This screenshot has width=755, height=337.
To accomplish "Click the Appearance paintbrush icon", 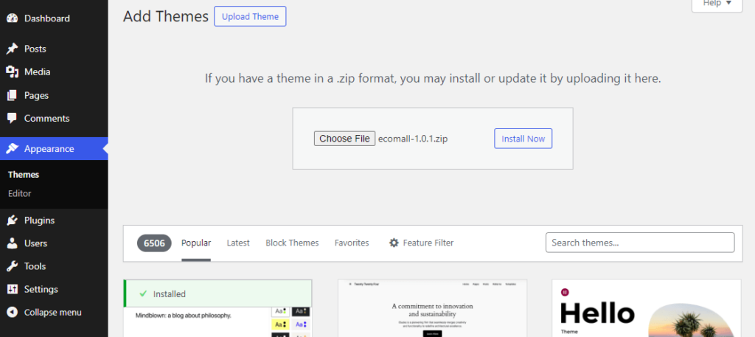I will pos(12,149).
